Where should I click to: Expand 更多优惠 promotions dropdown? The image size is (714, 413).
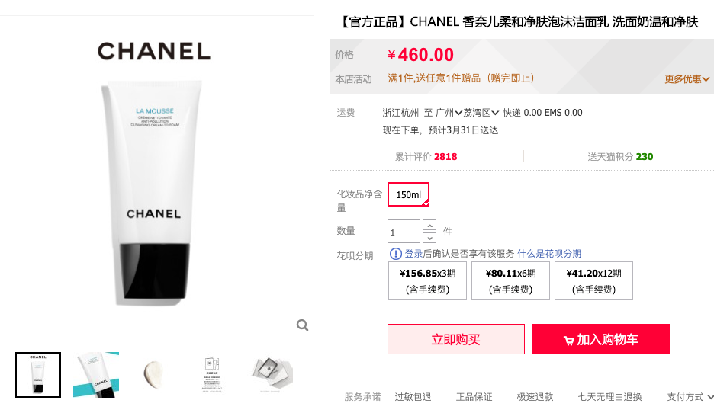click(x=687, y=79)
